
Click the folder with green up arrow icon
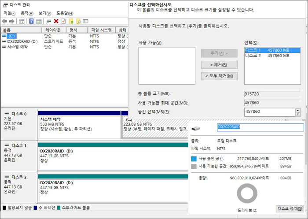pyautogui.click(x=71, y=21)
